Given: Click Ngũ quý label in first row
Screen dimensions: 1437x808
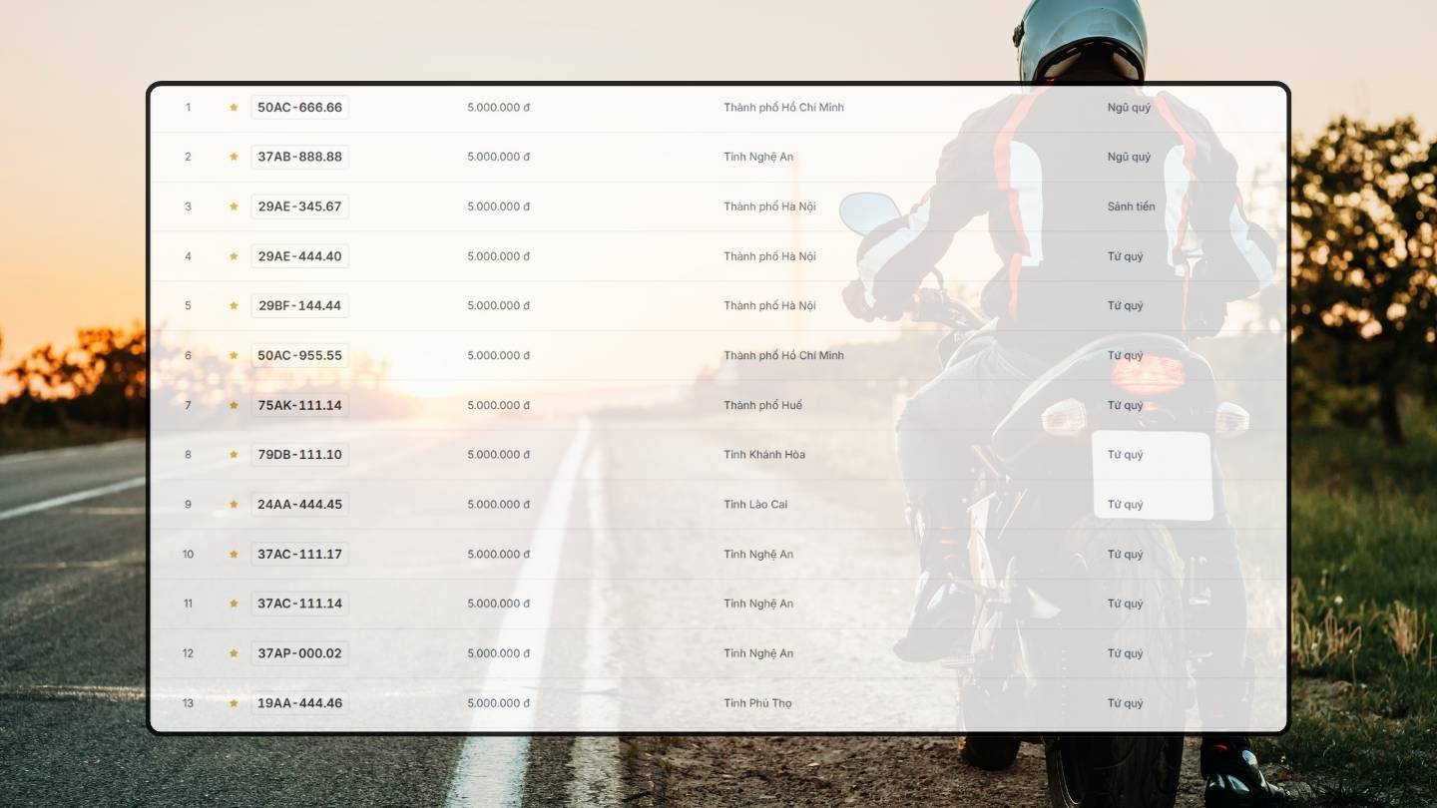Looking at the screenshot, I should click(x=1129, y=108).
